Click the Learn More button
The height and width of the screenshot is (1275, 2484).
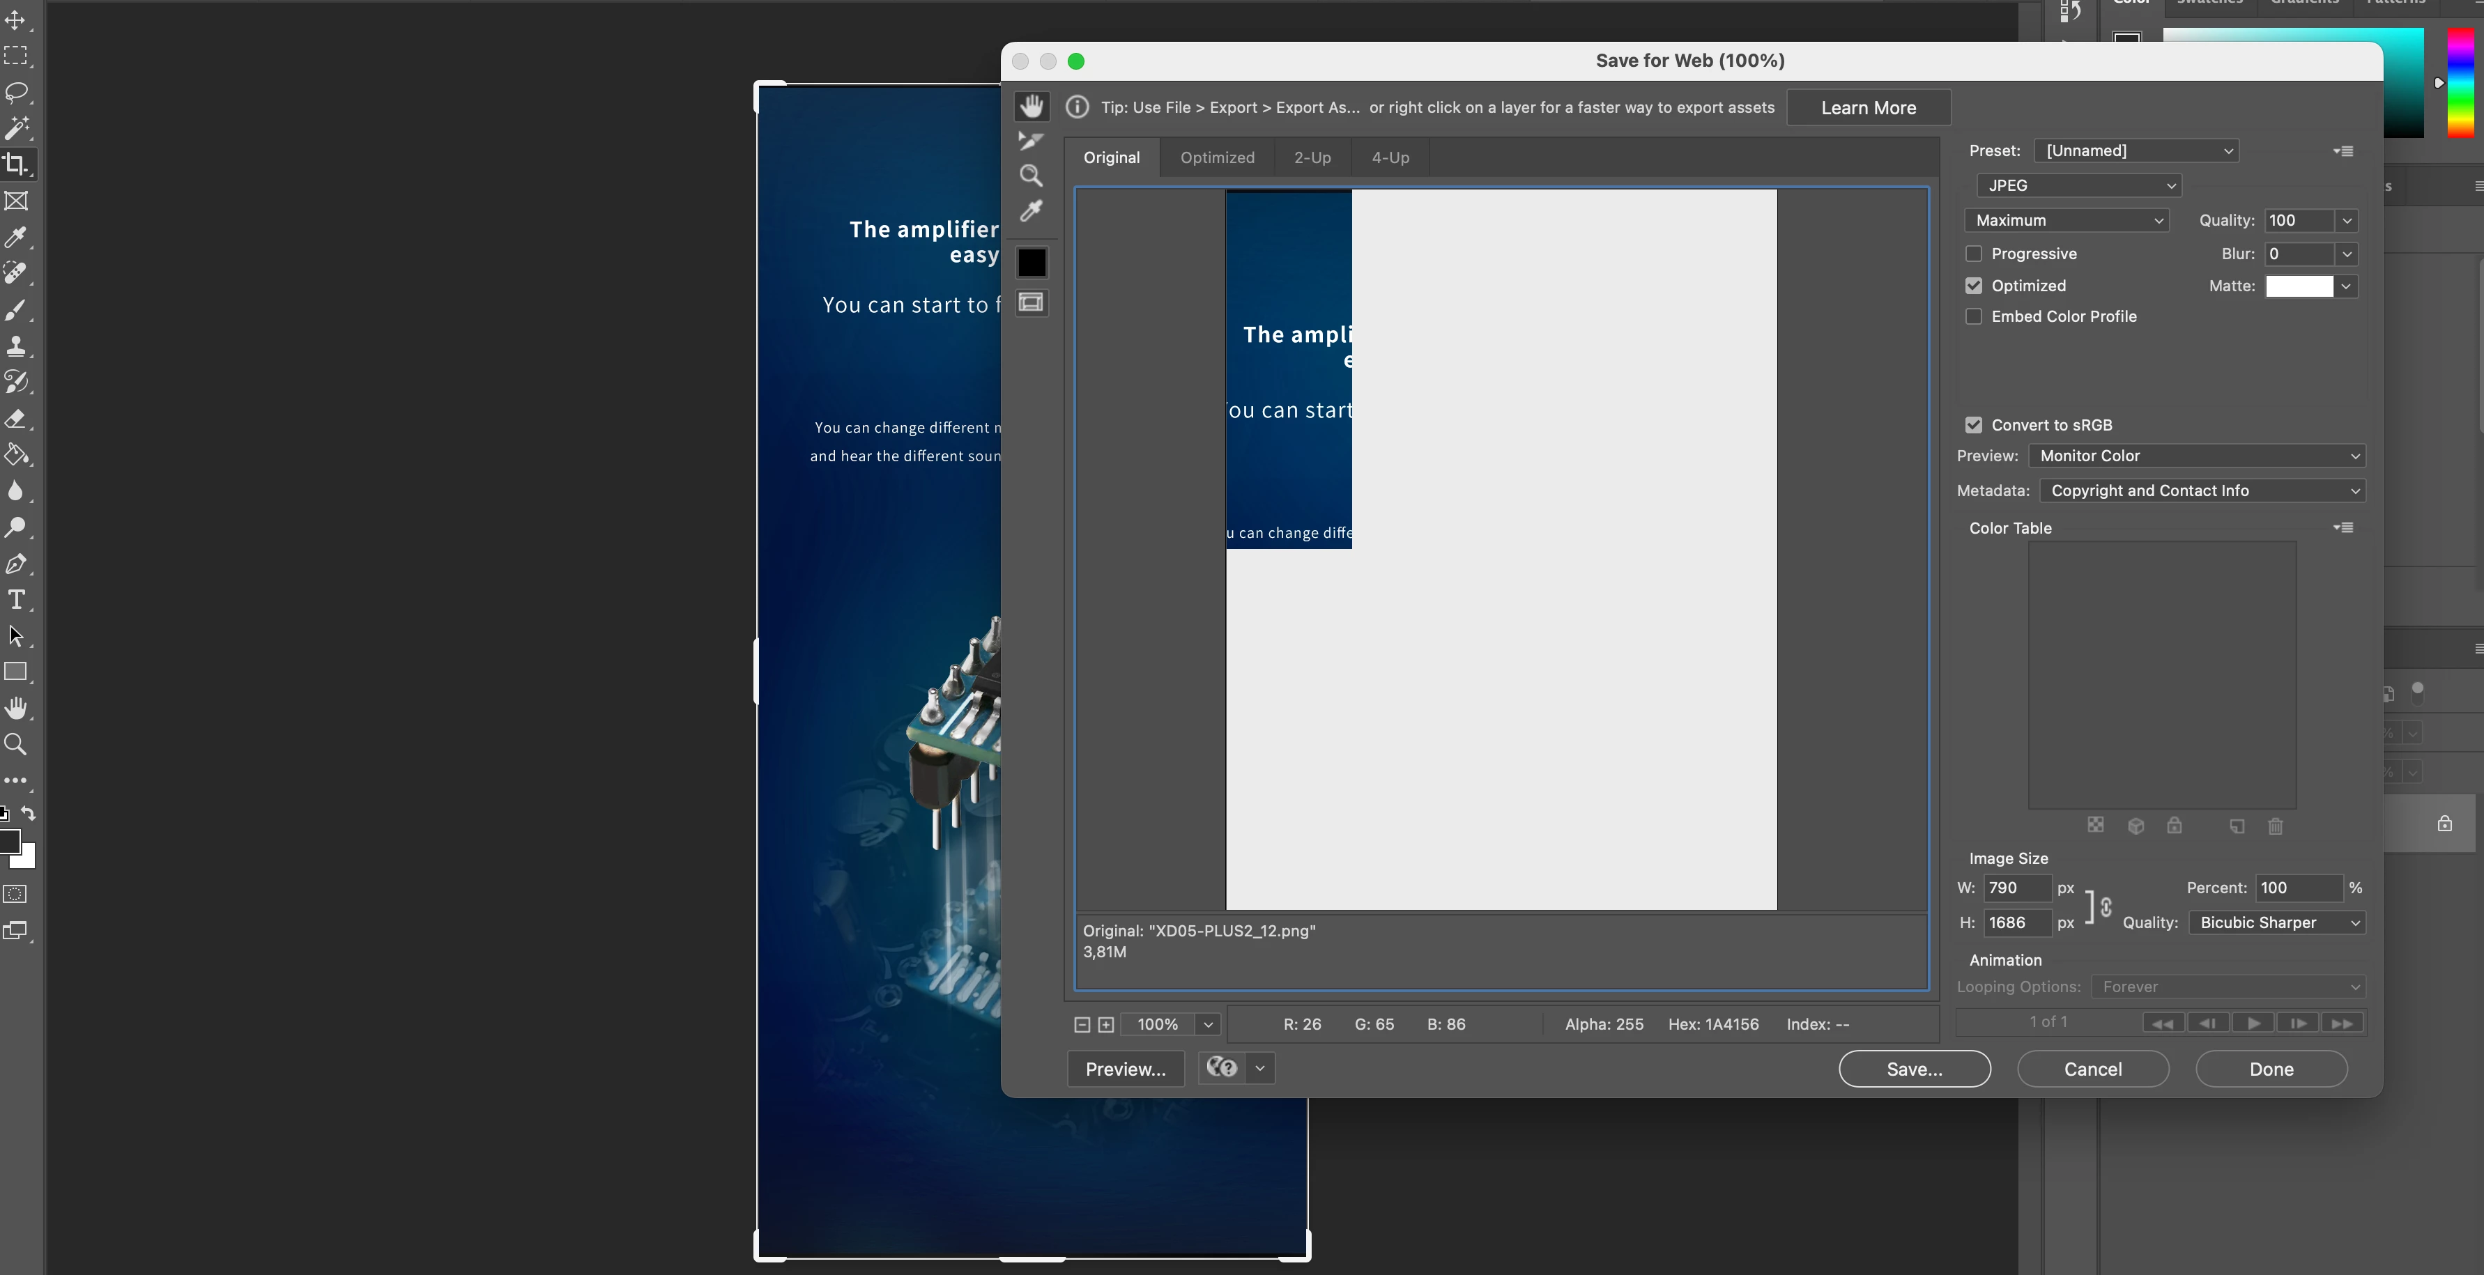tap(1868, 108)
